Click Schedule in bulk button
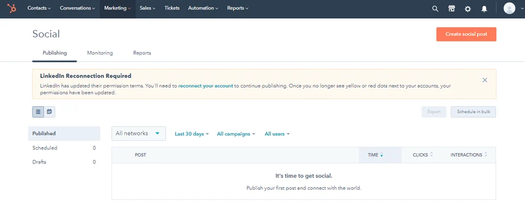This screenshot has height=215, width=525. 473,112
